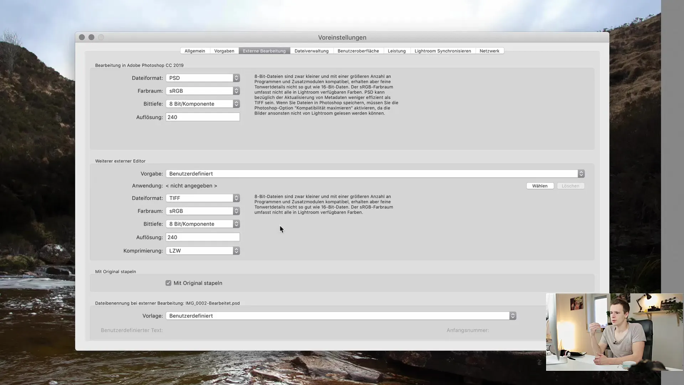Open the Komprimierung LZW dropdown
The height and width of the screenshot is (385, 684).
click(203, 251)
